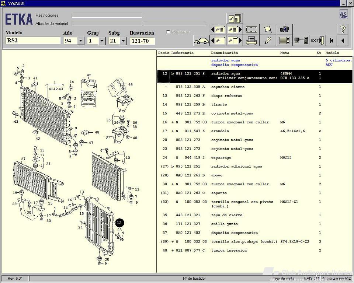This screenshot has height=283, width=354.
Task: Click the blue 5 cilindros: model text
Action: [339, 60]
